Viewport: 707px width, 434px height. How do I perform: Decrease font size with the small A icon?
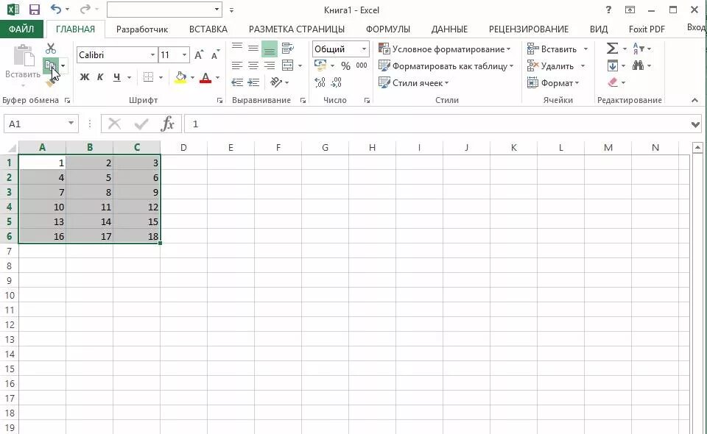pos(215,55)
